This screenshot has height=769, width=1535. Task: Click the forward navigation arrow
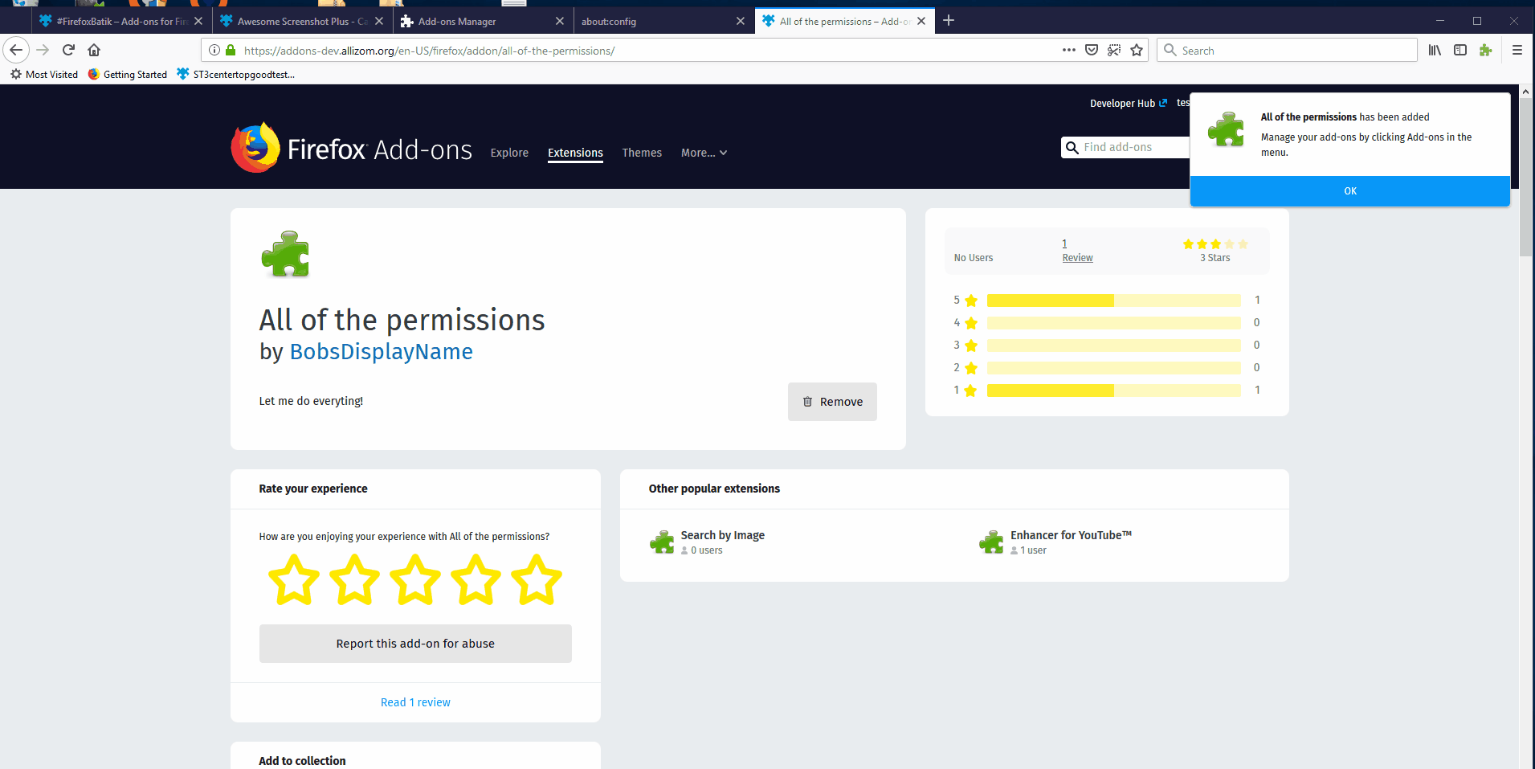coord(43,50)
